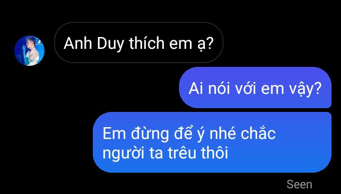Open the sender's profile picture avatar
The width and height of the screenshot is (341, 194).
29,51
